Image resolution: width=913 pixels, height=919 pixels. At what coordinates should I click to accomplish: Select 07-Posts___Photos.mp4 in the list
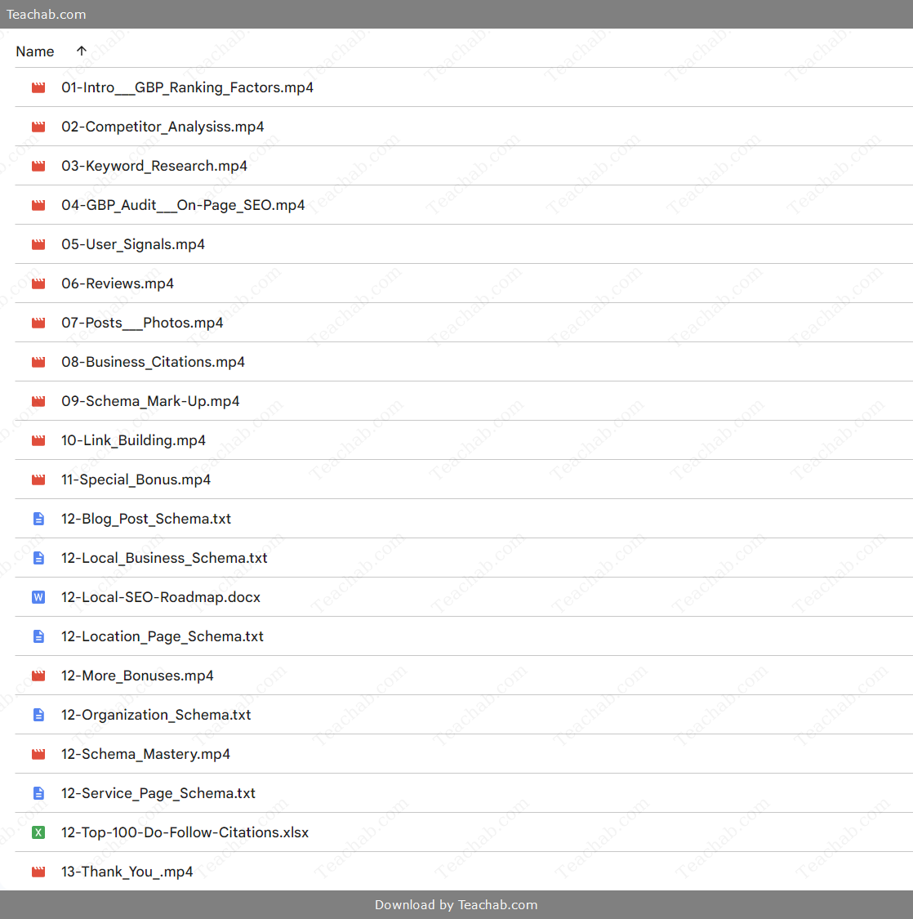142,323
